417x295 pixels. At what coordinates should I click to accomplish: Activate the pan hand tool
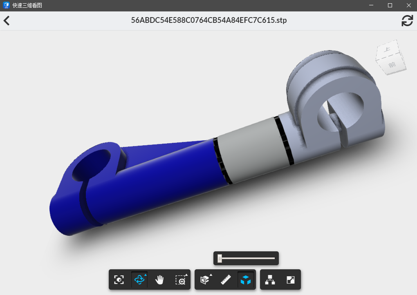(x=159, y=279)
